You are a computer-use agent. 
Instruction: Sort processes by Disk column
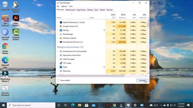tap(131, 16)
